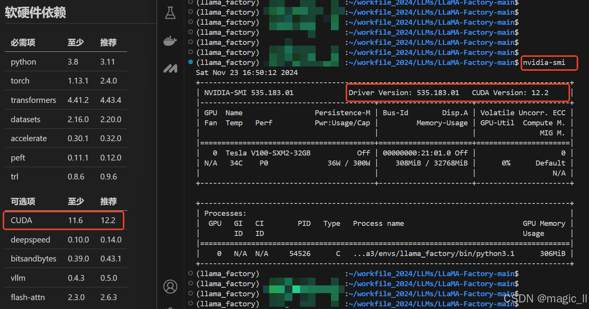Click Driver Version: 535.183.01 in terminal
This screenshot has height=309, width=589.
coord(404,92)
